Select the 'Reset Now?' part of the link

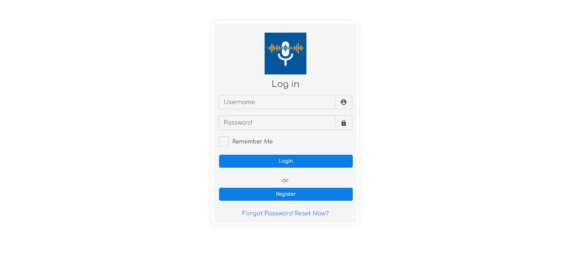click(312, 213)
